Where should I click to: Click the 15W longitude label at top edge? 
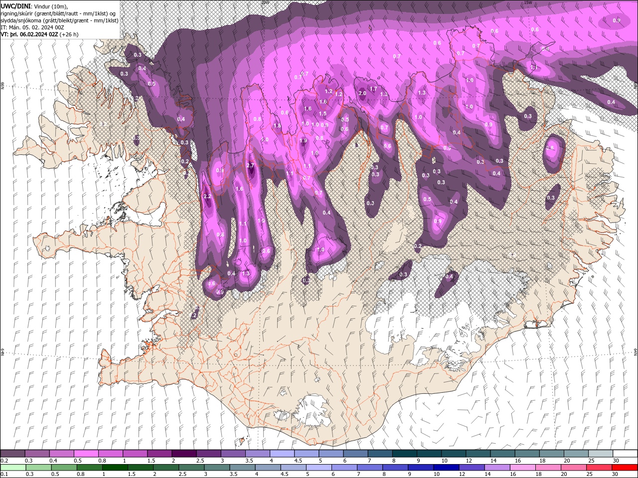[527, 2]
